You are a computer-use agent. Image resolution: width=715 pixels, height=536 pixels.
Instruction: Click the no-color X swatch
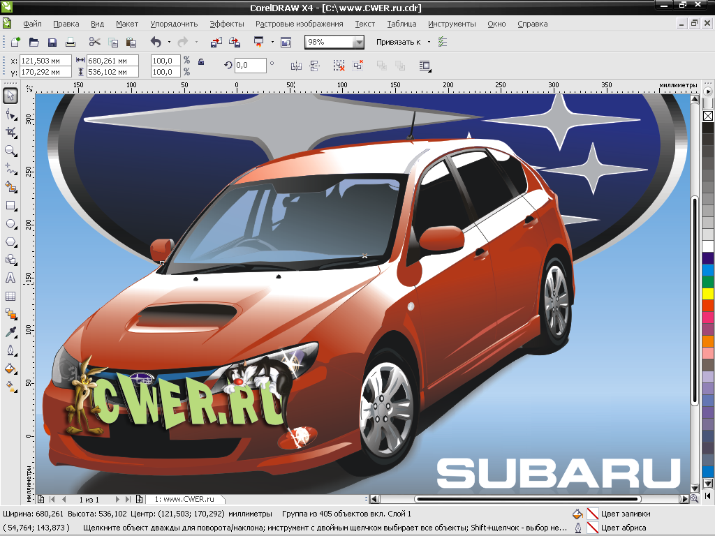click(707, 116)
